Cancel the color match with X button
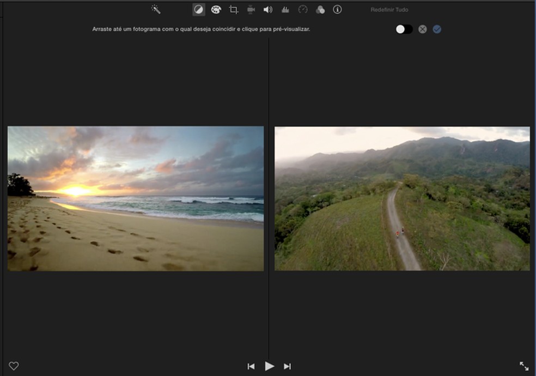536x376 pixels. tap(423, 29)
